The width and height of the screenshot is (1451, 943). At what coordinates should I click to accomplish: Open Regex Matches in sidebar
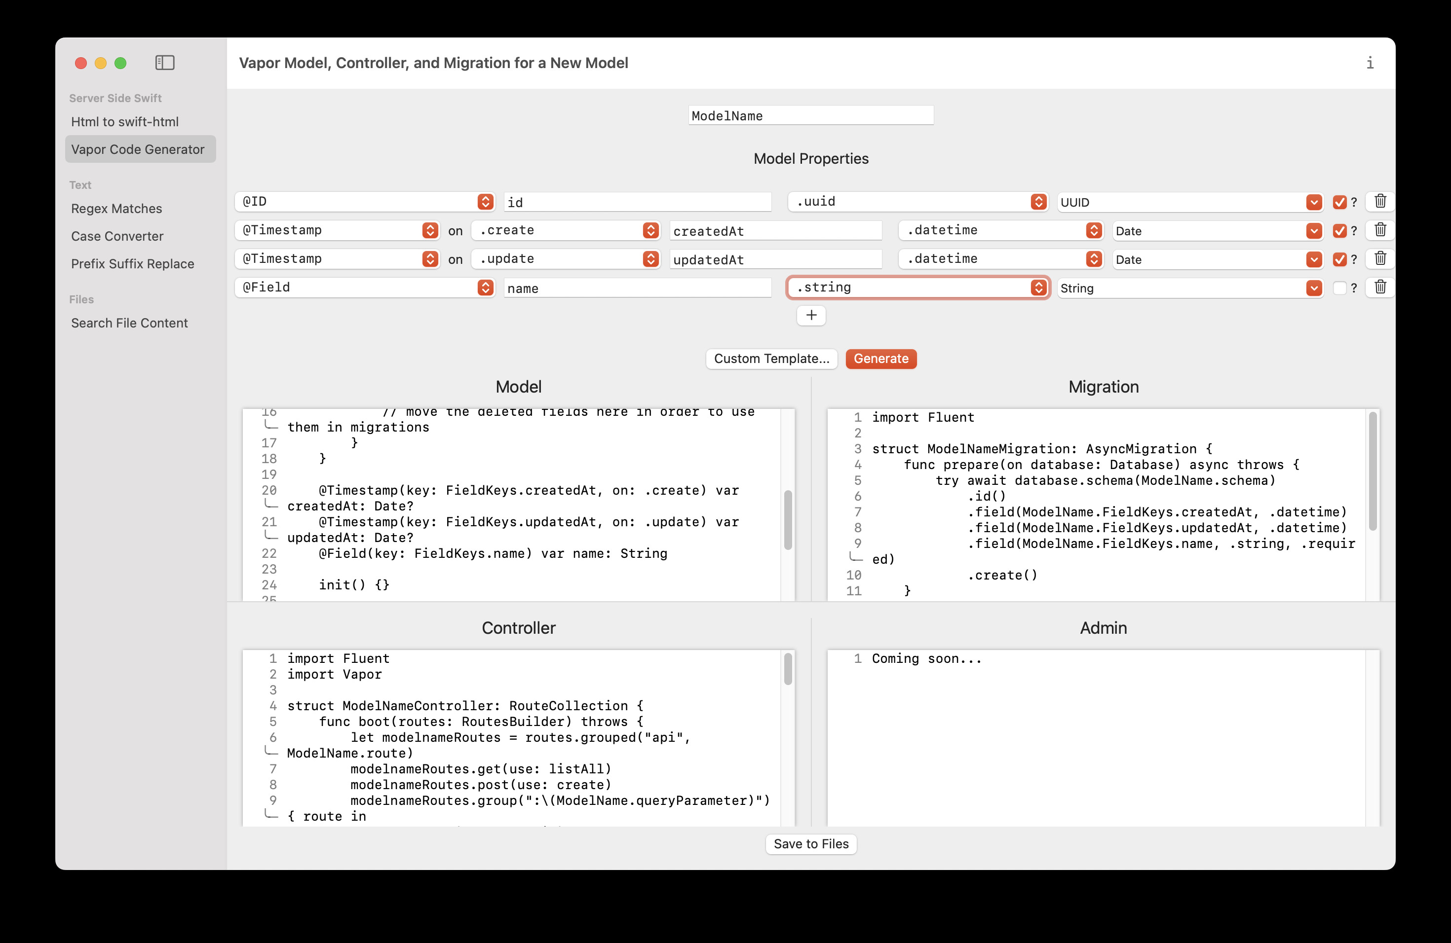pyautogui.click(x=116, y=208)
